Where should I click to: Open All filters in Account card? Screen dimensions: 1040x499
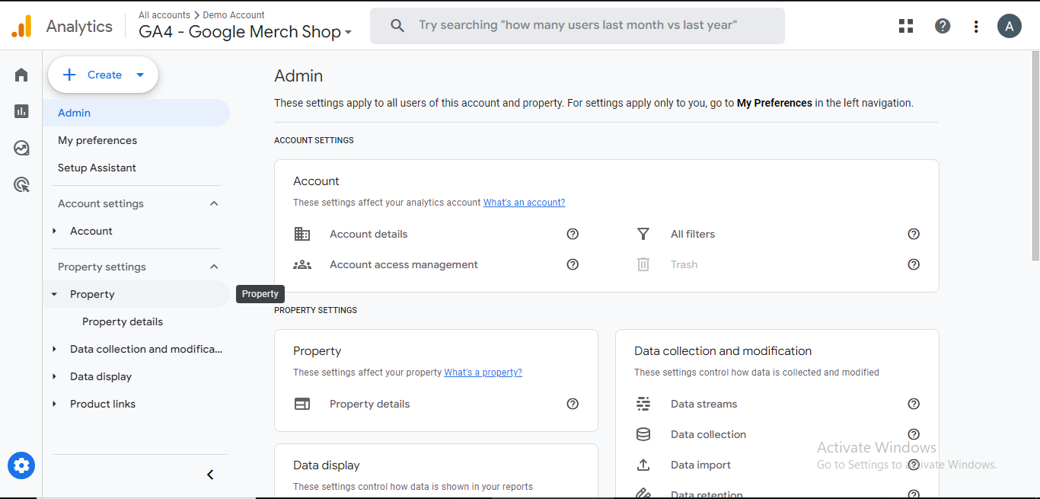coord(693,234)
